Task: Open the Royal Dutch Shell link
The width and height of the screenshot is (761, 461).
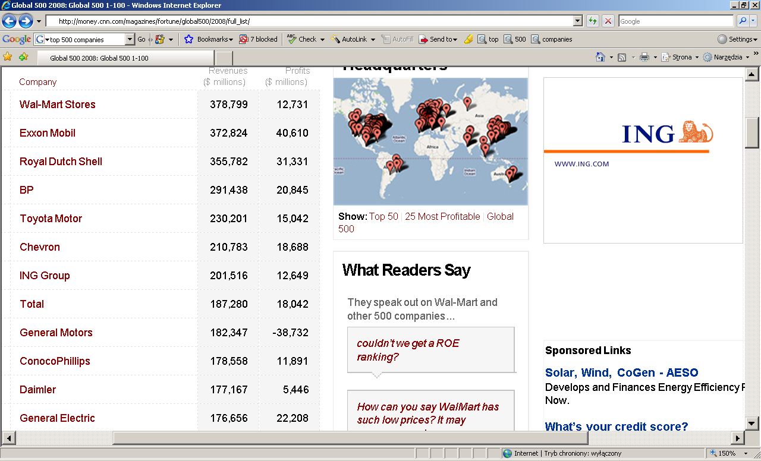Action: (61, 162)
